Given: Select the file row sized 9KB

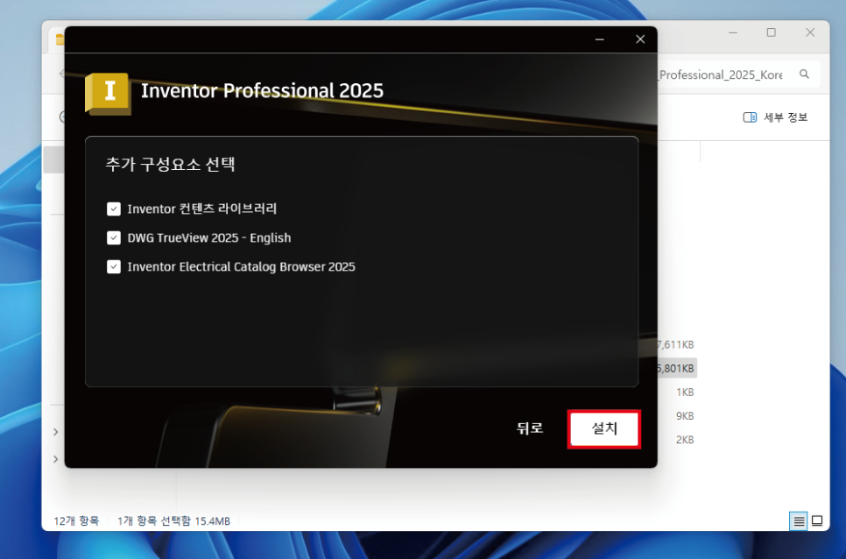Looking at the screenshot, I should [x=684, y=415].
